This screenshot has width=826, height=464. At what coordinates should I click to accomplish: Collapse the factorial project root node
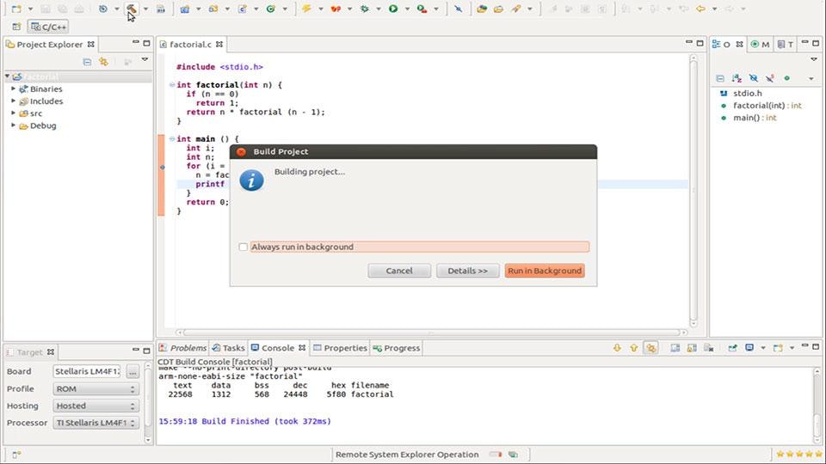[8, 76]
